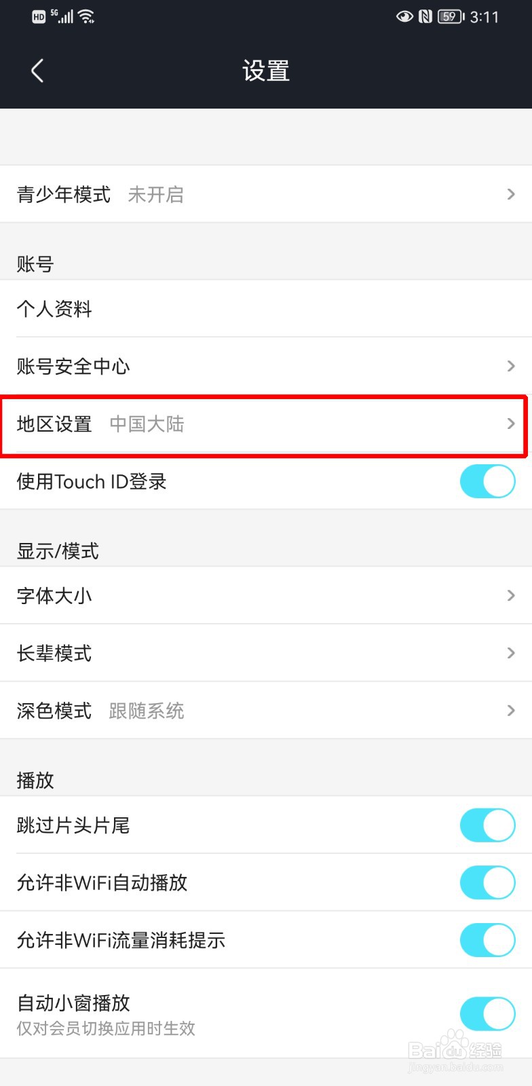Open 账号安全中心 menu entry
The width and height of the screenshot is (532, 1086).
[x=266, y=367]
